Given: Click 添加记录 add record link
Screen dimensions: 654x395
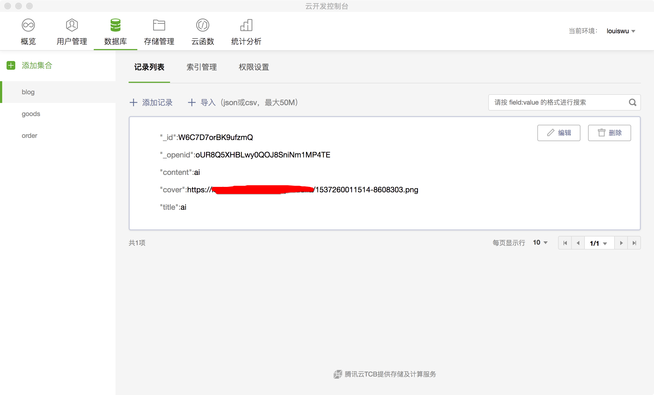Looking at the screenshot, I should coord(151,102).
